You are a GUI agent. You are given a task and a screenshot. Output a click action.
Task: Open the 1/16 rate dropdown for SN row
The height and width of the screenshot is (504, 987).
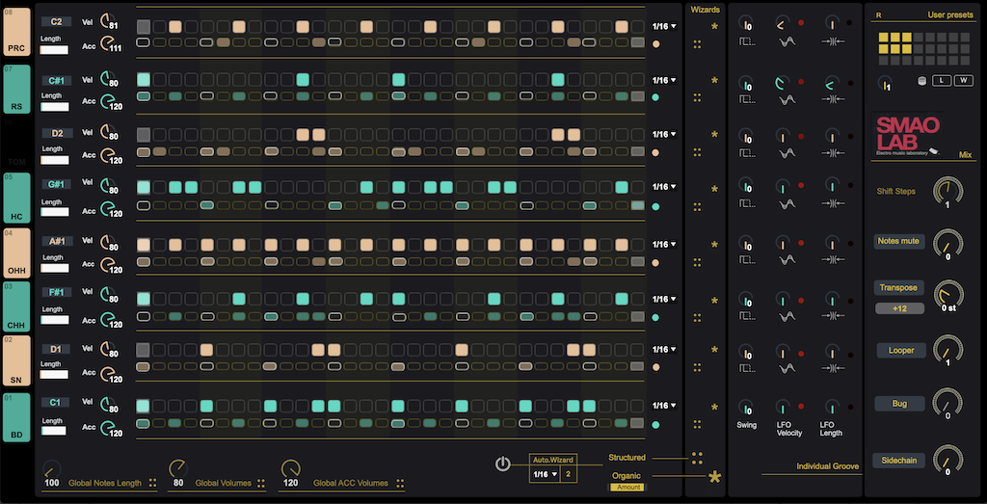coord(664,349)
